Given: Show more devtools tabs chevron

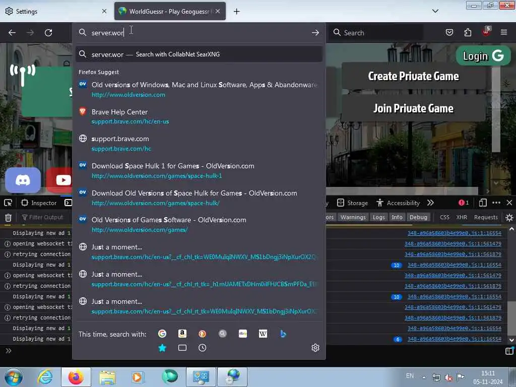Looking at the screenshot, I should coord(430,203).
